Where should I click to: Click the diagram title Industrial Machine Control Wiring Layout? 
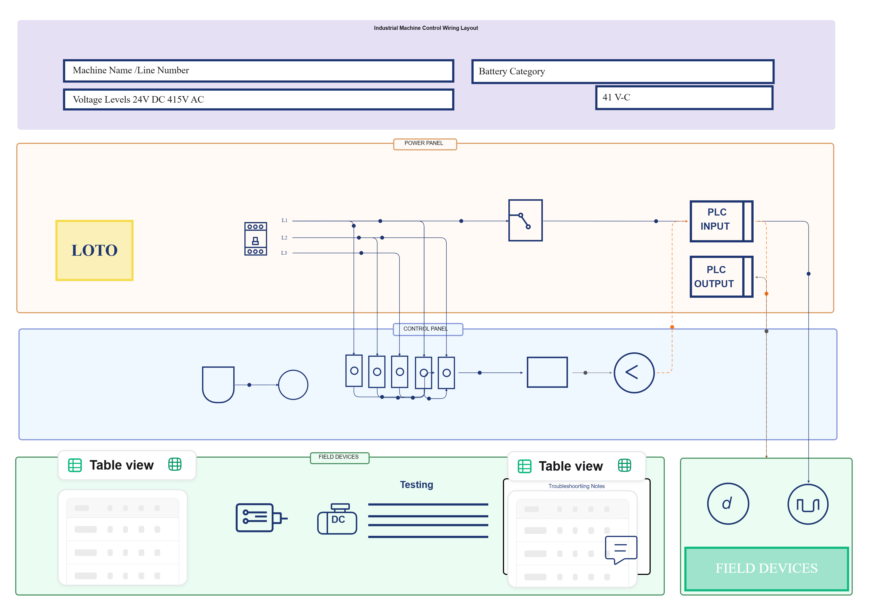426,28
